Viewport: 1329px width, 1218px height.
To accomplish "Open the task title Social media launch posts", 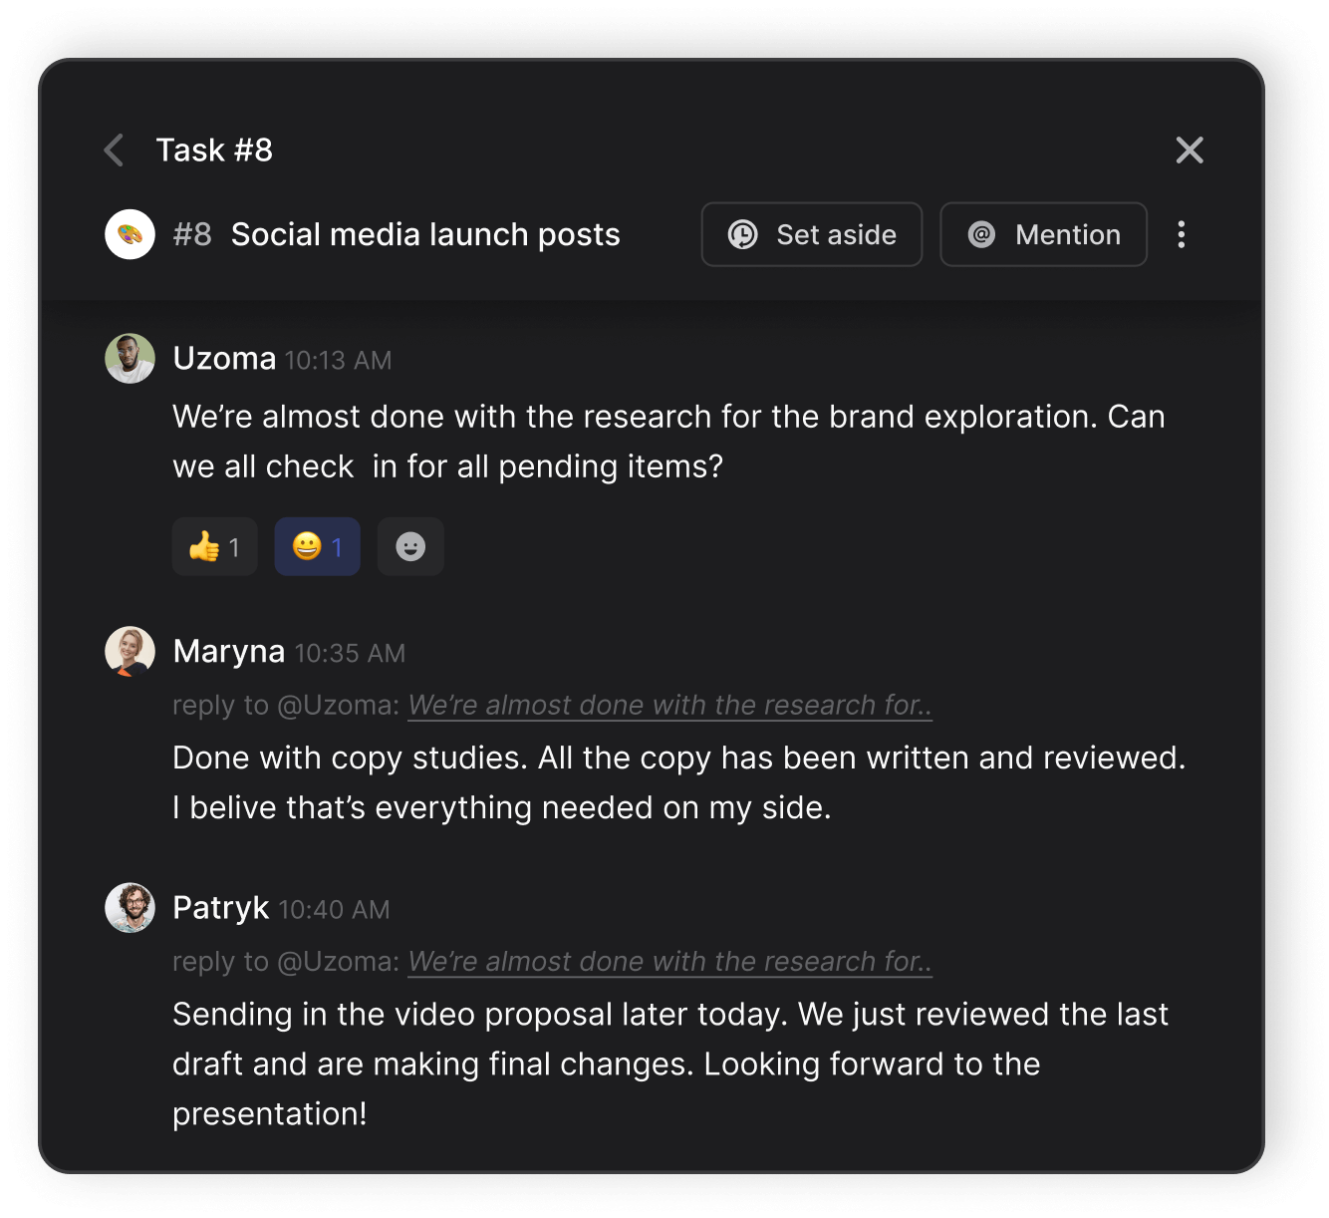I will point(425,234).
